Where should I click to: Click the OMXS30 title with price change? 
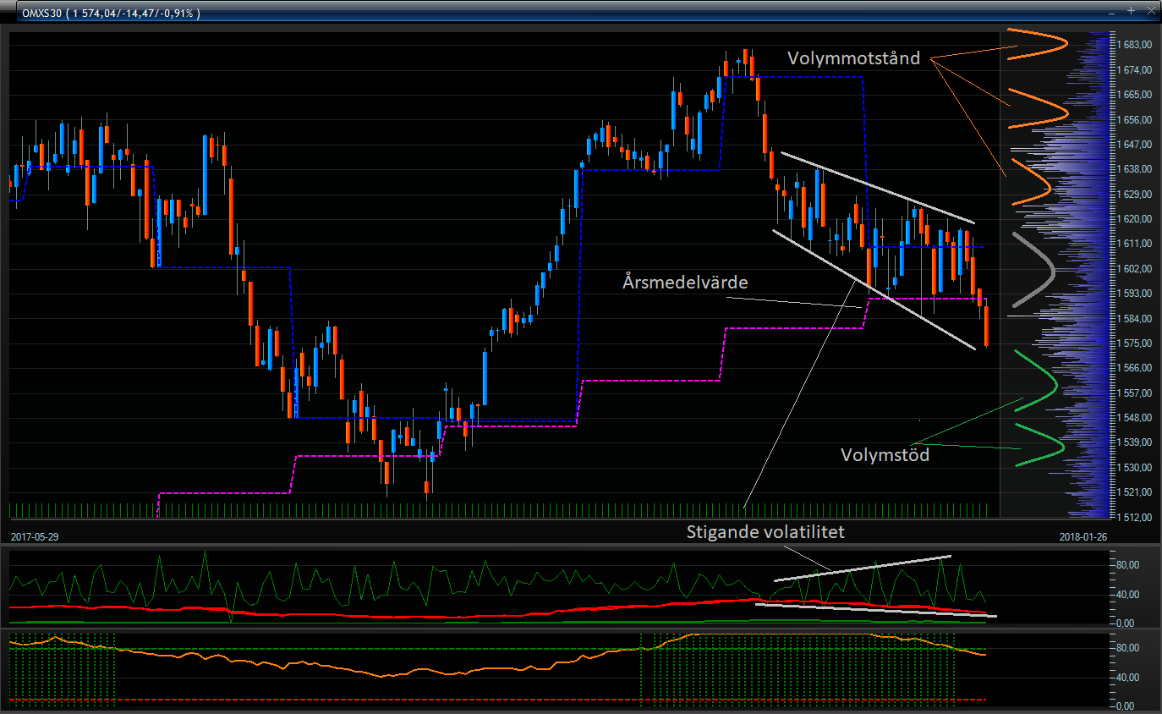pos(111,13)
